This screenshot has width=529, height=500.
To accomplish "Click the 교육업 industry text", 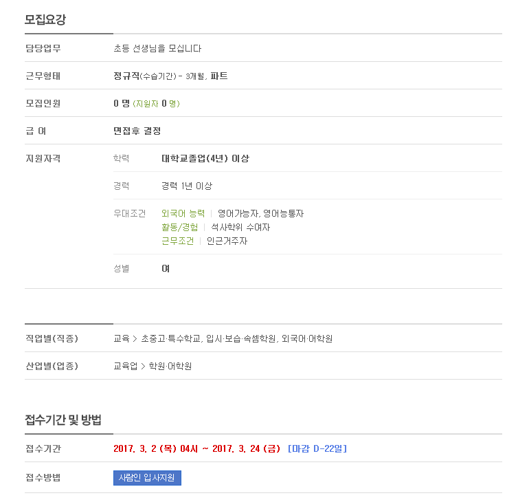I will tap(126, 366).
